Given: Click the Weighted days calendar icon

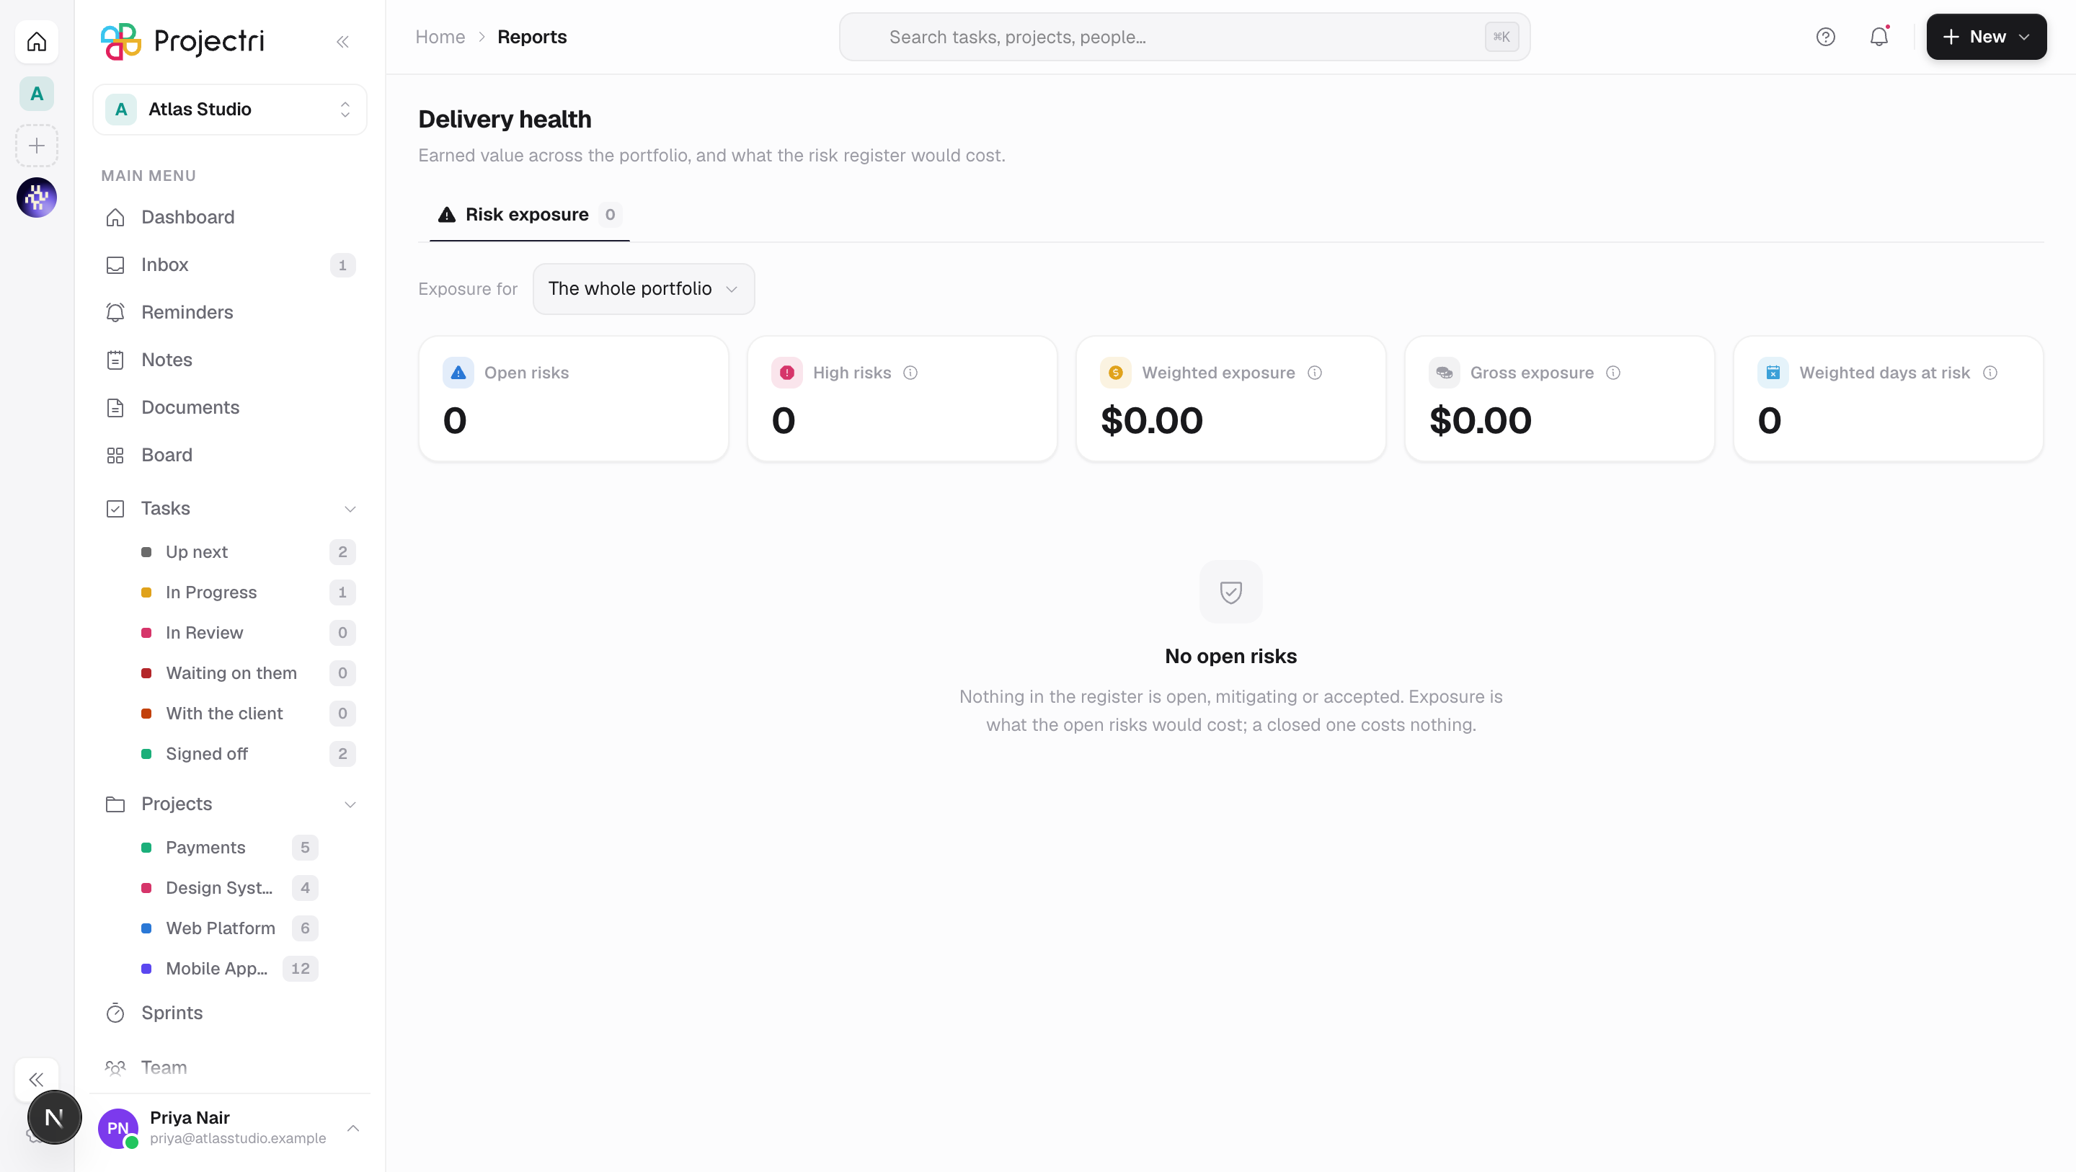Looking at the screenshot, I should click(1773, 373).
